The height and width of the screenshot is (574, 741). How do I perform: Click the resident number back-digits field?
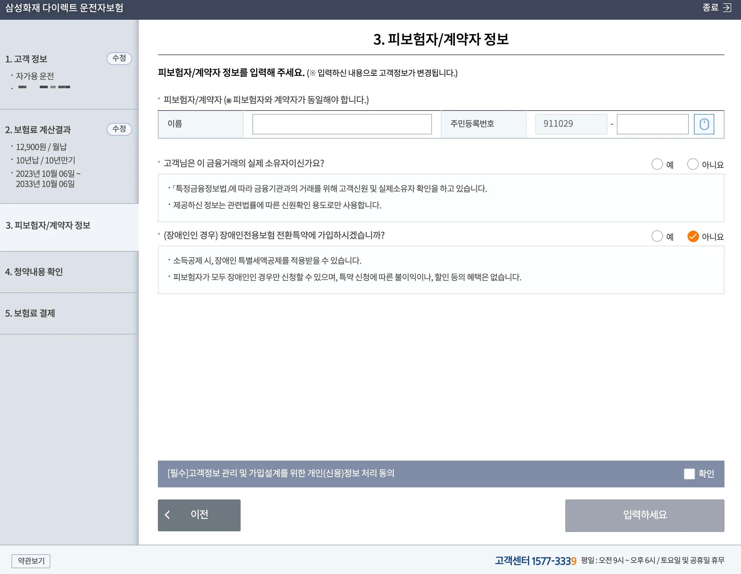tap(652, 124)
